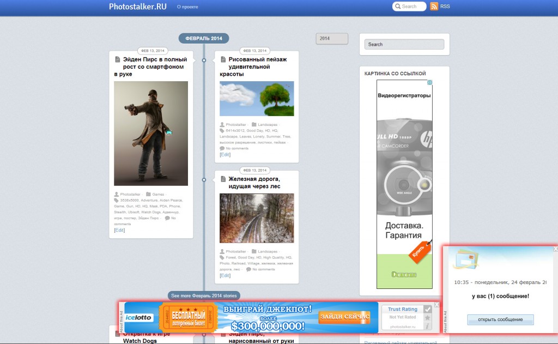Click the orange RSS feed icon

433,7
